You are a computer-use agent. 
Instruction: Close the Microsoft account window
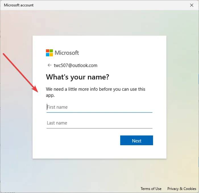pos(192,5)
